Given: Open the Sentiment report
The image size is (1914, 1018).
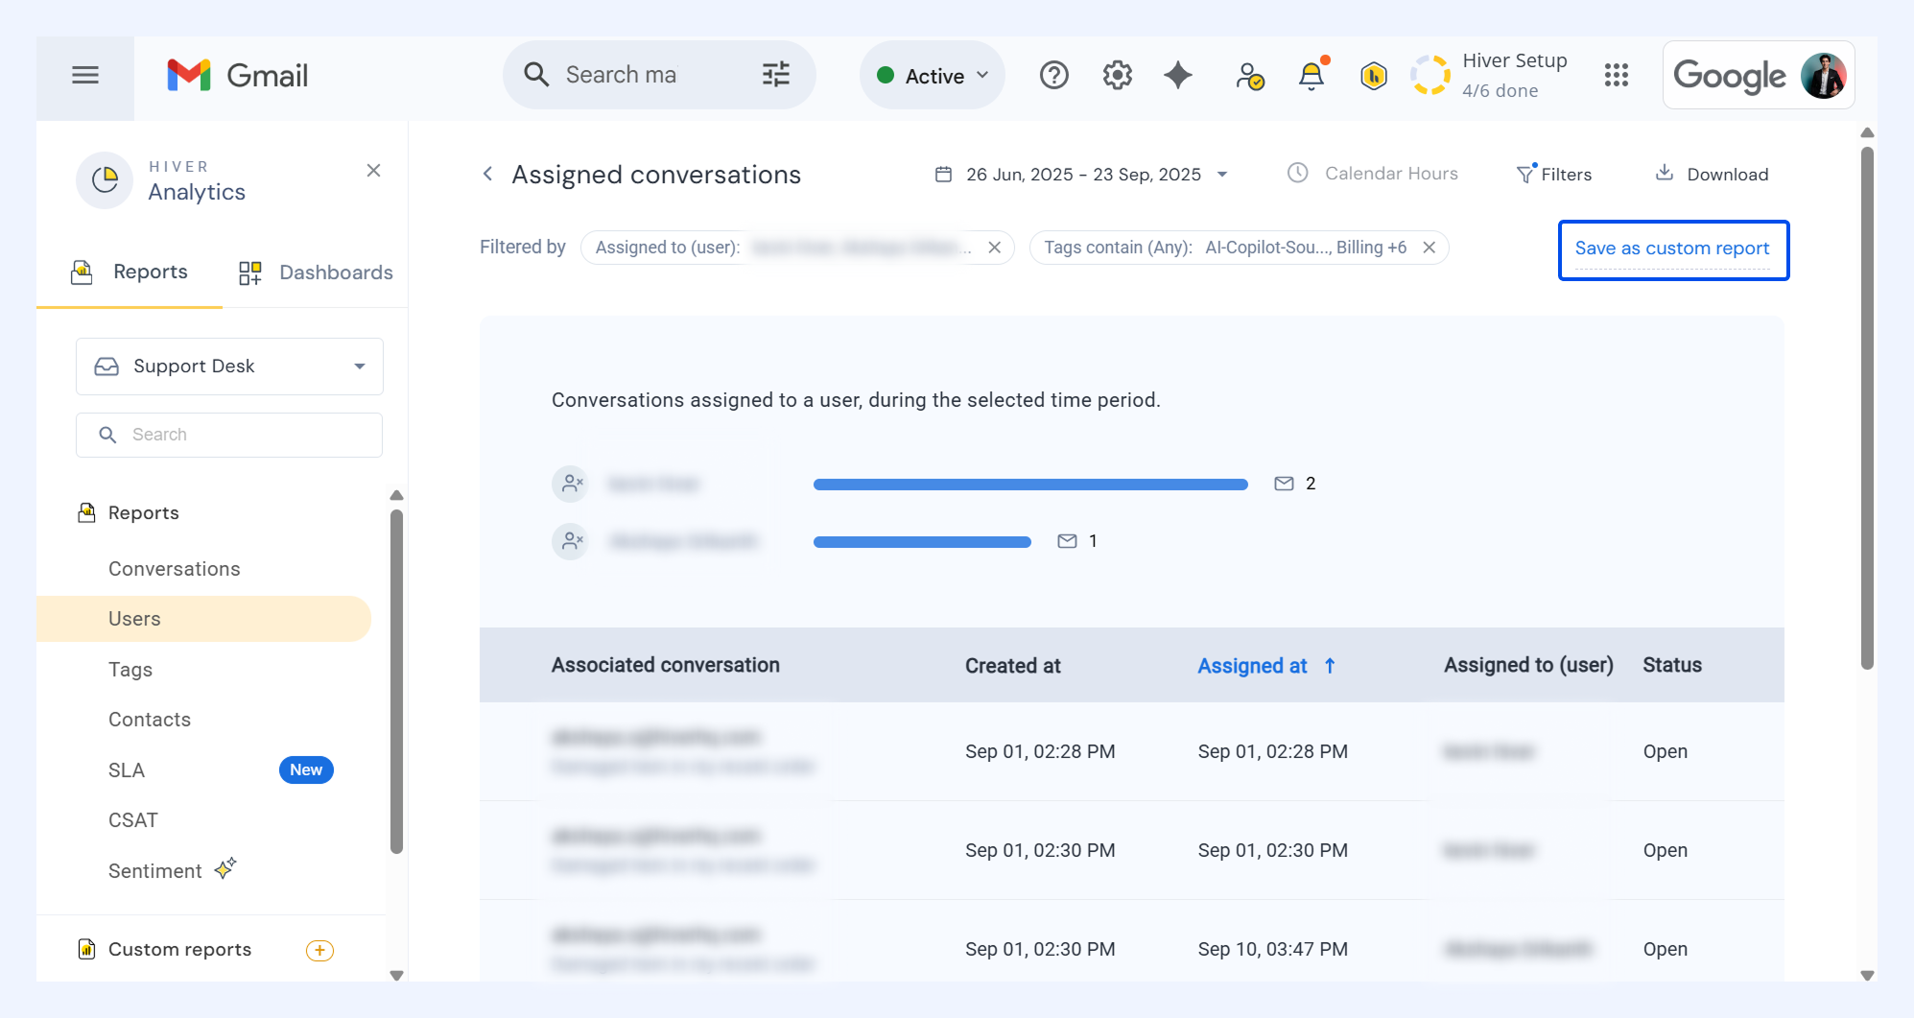Looking at the screenshot, I should click(155, 871).
